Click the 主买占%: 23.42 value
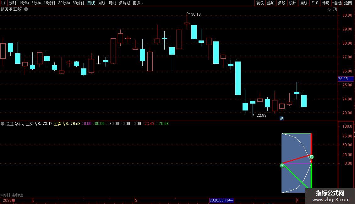Screen dimensions: 355x204 pyautogui.click(x=39, y=124)
